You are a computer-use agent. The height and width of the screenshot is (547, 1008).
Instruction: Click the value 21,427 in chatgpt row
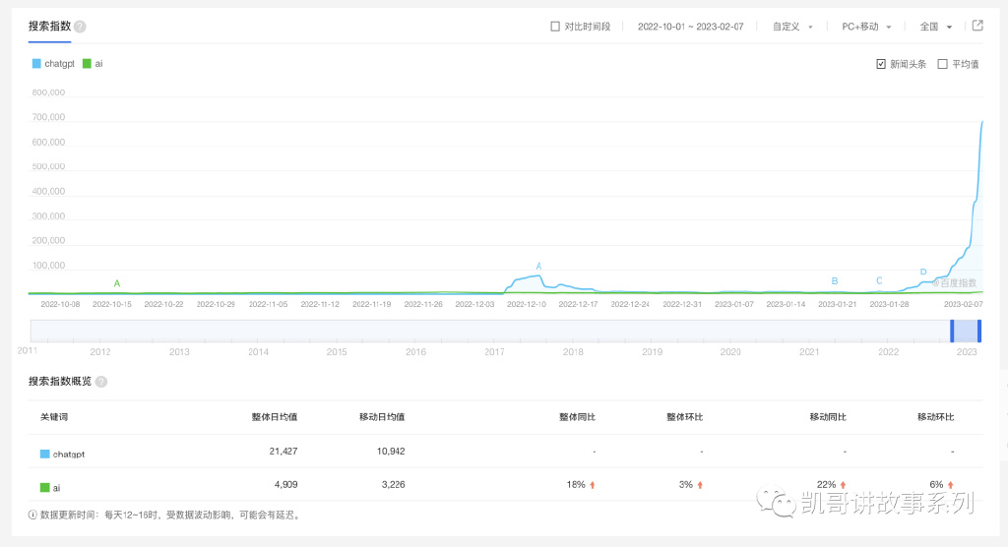[x=283, y=452]
